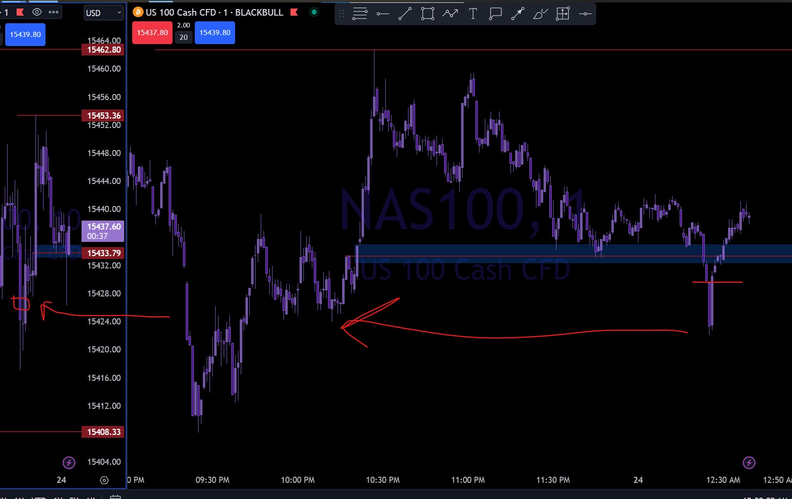The height and width of the screenshot is (499, 792).
Task: Select the arrow drawing tool
Action: (x=518, y=14)
